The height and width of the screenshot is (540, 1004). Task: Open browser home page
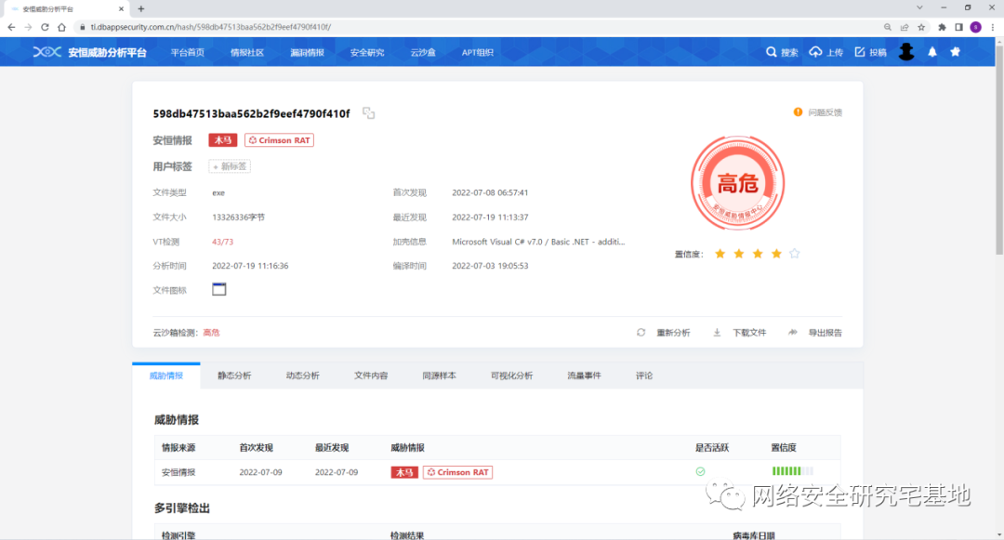pyautogui.click(x=61, y=27)
